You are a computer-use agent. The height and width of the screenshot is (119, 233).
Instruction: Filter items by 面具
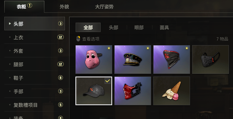click(x=164, y=28)
